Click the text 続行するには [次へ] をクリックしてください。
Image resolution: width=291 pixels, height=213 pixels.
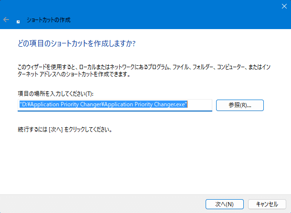[65, 130]
